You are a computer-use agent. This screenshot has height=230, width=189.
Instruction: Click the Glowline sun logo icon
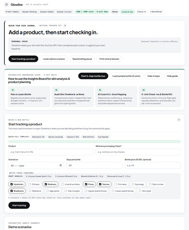[x=6, y=4]
